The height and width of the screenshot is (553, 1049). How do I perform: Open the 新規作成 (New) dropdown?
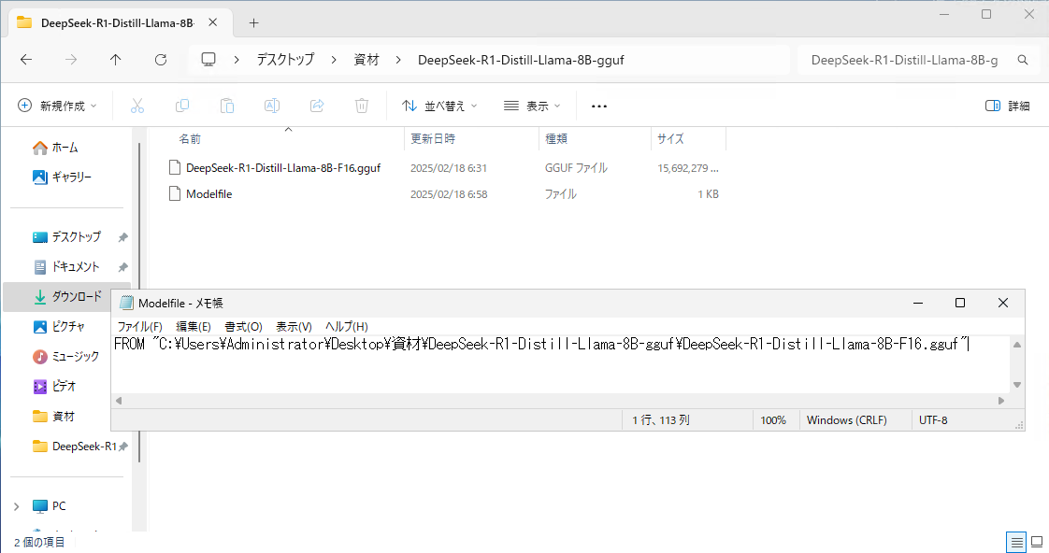pyautogui.click(x=58, y=106)
